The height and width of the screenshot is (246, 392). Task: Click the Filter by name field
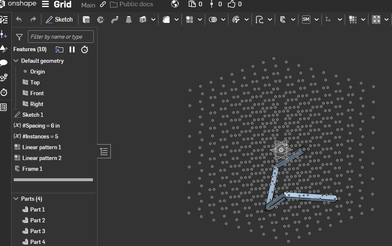coord(61,37)
